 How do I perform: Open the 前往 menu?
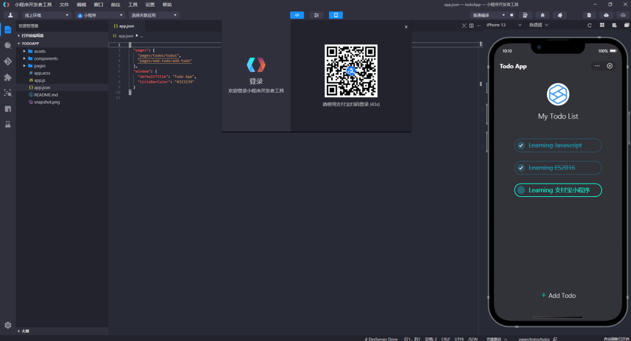[x=116, y=5]
